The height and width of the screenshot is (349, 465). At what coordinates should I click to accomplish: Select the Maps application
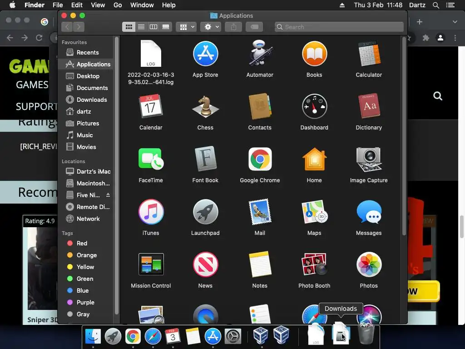(x=314, y=212)
